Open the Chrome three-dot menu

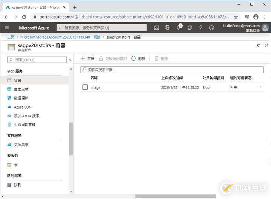[265, 17]
